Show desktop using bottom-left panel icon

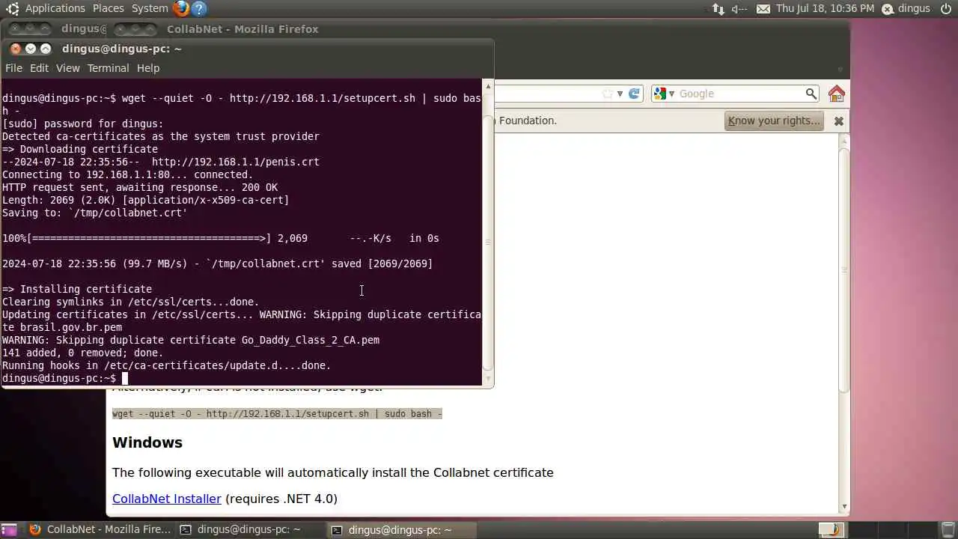point(9,530)
